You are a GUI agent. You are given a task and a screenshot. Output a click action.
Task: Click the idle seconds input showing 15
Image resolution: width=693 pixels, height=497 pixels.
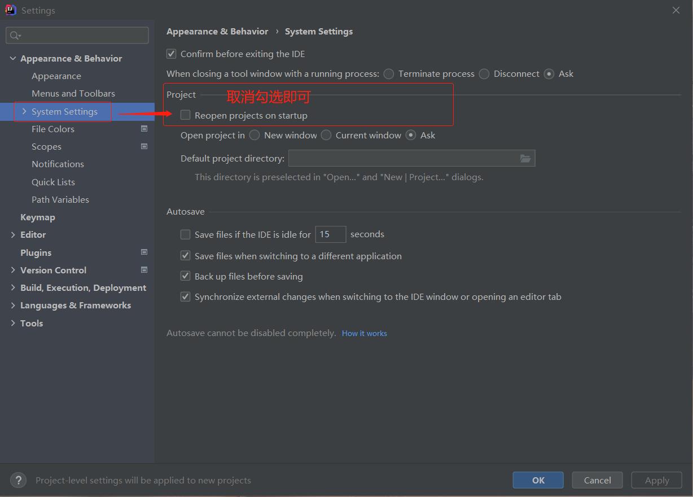pyautogui.click(x=331, y=234)
